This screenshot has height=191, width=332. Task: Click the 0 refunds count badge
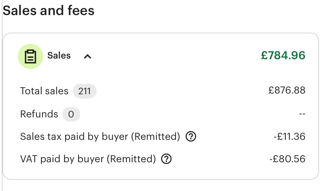click(71, 114)
